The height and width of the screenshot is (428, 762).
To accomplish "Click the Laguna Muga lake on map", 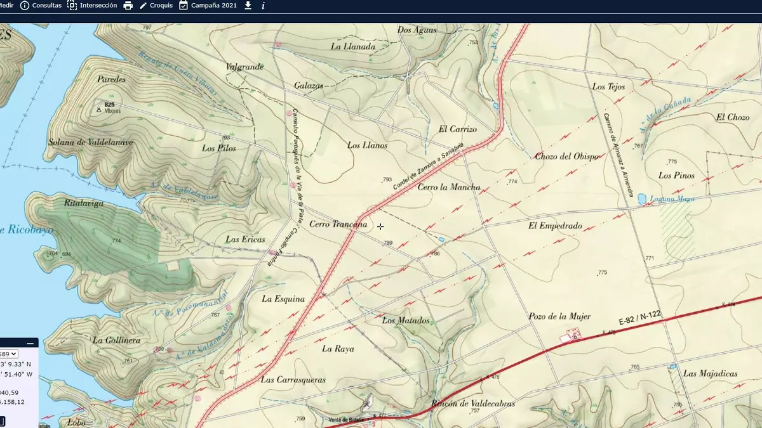I will tap(643, 199).
